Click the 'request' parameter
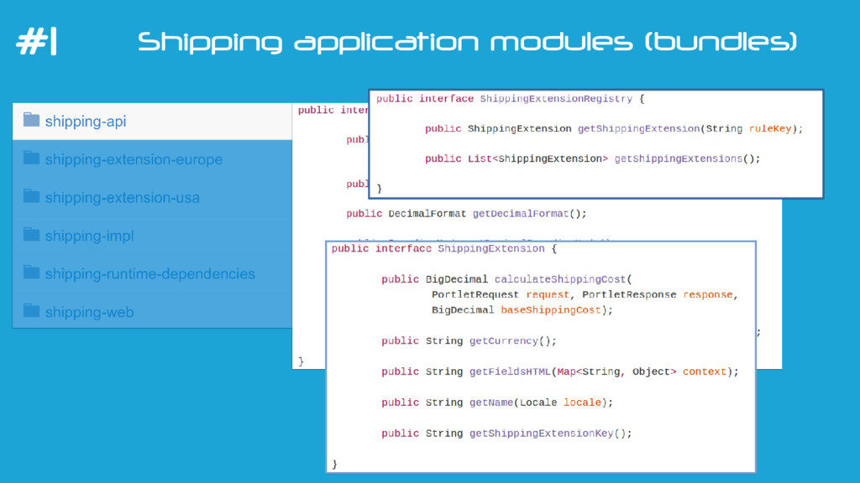Screen dimensions: 860x483 click(x=548, y=294)
